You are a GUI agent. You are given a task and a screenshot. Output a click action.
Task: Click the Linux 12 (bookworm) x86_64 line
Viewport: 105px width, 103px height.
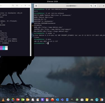click(11, 13)
